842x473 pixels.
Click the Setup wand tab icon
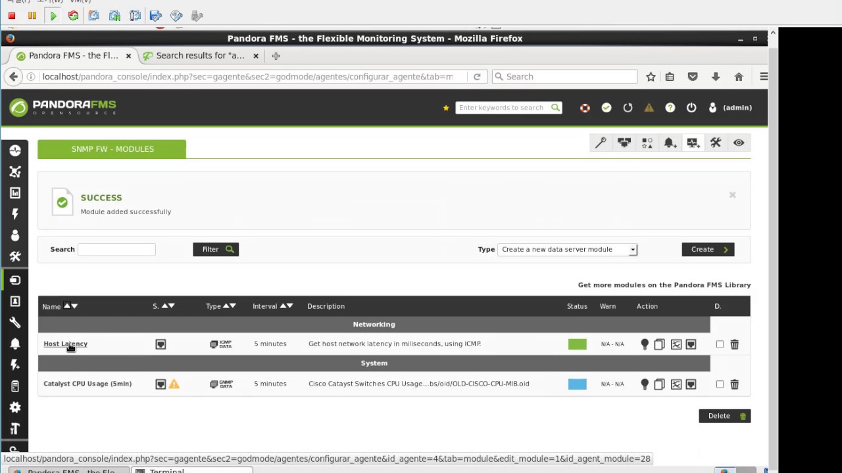pyautogui.click(x=601, y=143)
